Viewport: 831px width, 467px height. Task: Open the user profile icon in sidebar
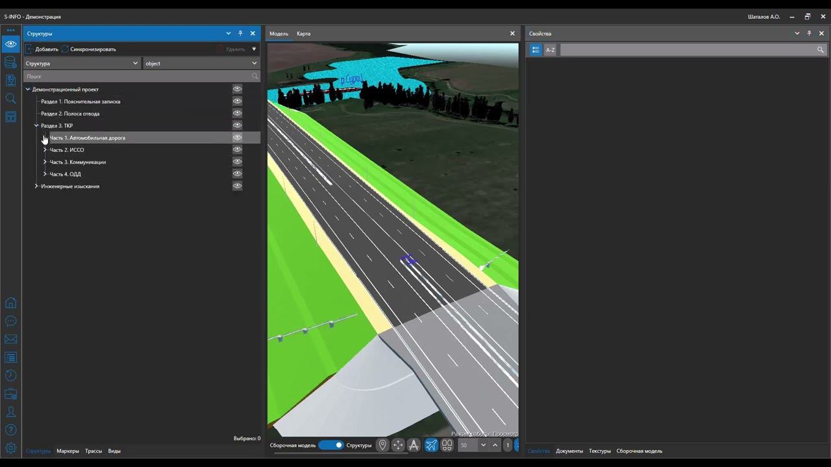pos(10,412)
